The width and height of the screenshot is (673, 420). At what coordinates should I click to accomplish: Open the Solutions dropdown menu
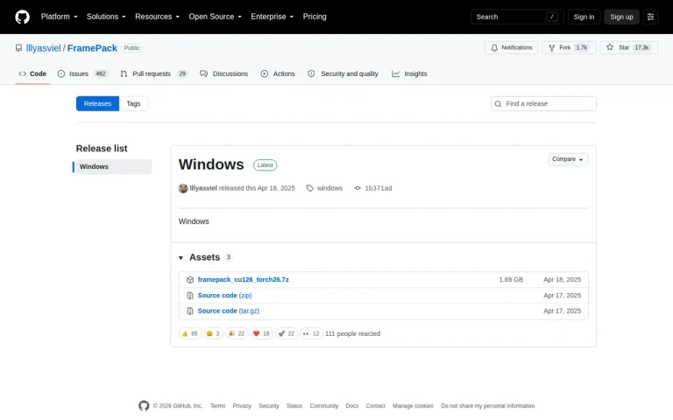[x=106, y=17]
